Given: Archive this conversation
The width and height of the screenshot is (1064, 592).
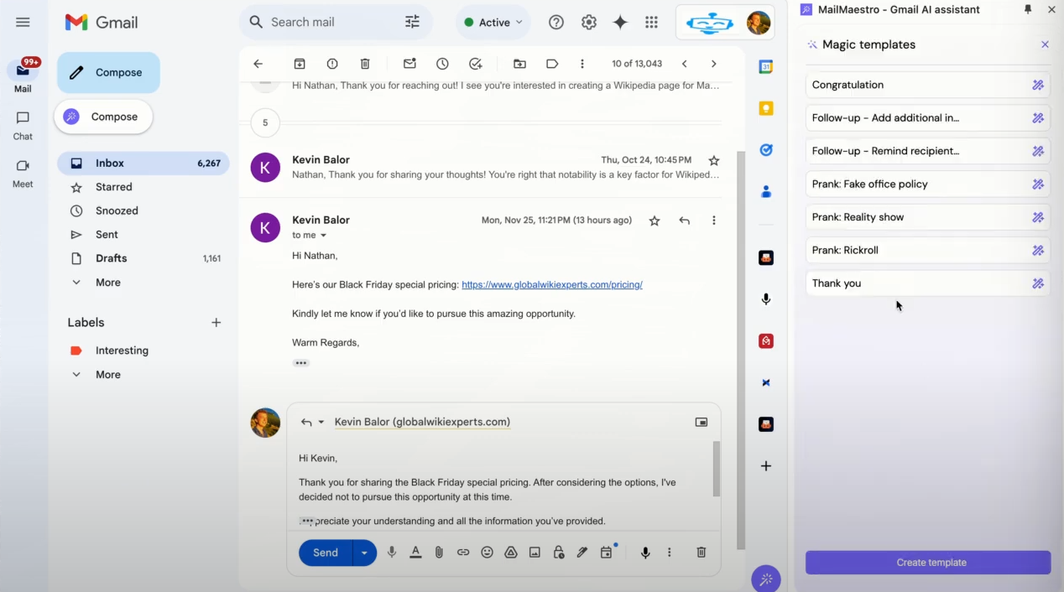Looking at the screenshot, I should point(300,64).
